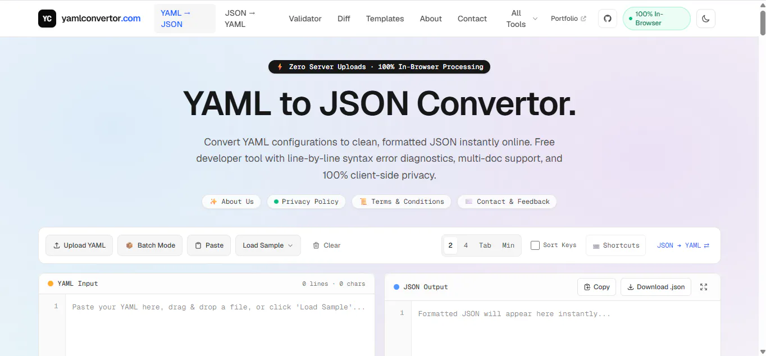
Task: Click the YAML Input panel label
Action: click(77, 284)
